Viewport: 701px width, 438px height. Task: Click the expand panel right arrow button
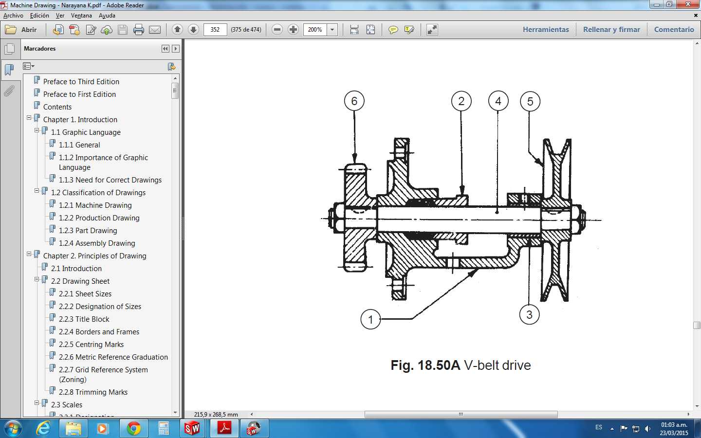pos(176,49)
